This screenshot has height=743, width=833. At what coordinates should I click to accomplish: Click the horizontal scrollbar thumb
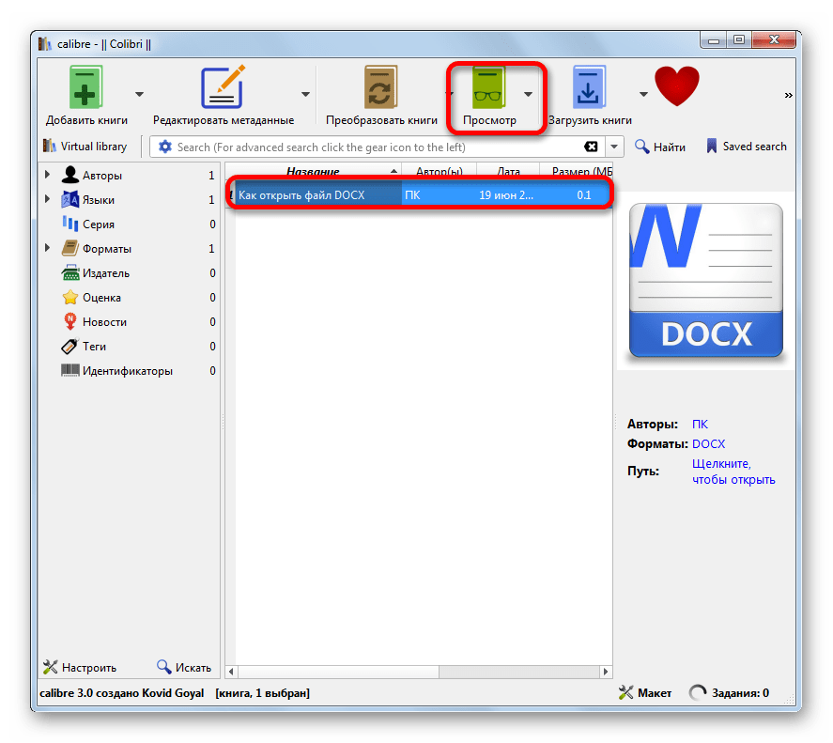pos(338,672)
